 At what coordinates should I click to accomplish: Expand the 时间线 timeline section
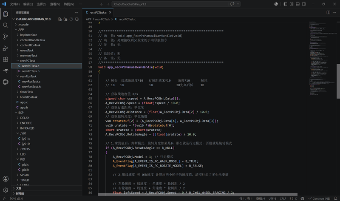click(47, 193)
